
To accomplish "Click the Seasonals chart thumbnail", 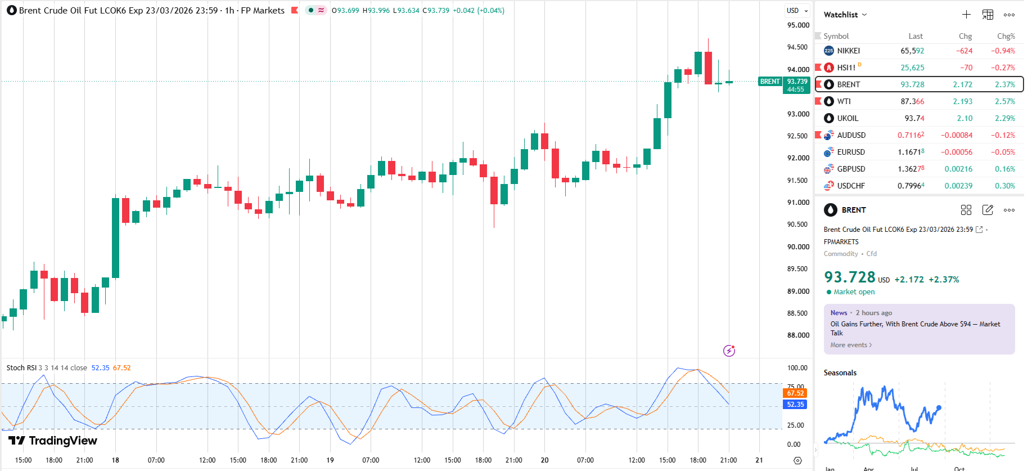I will (918, 422).
